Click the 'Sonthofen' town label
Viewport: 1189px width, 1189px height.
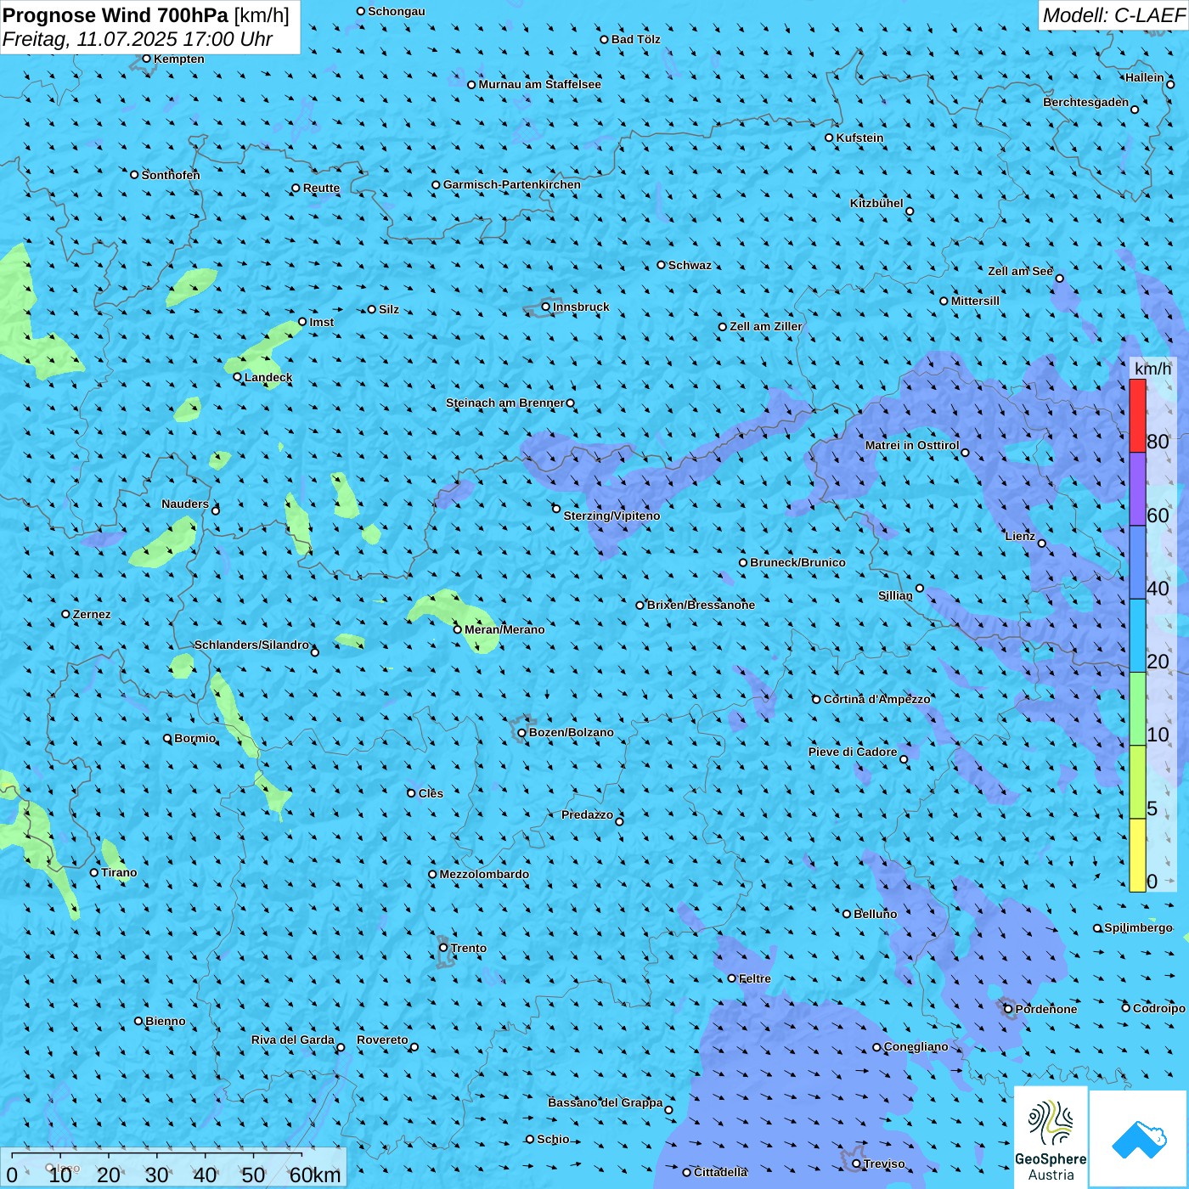point(171,175)
